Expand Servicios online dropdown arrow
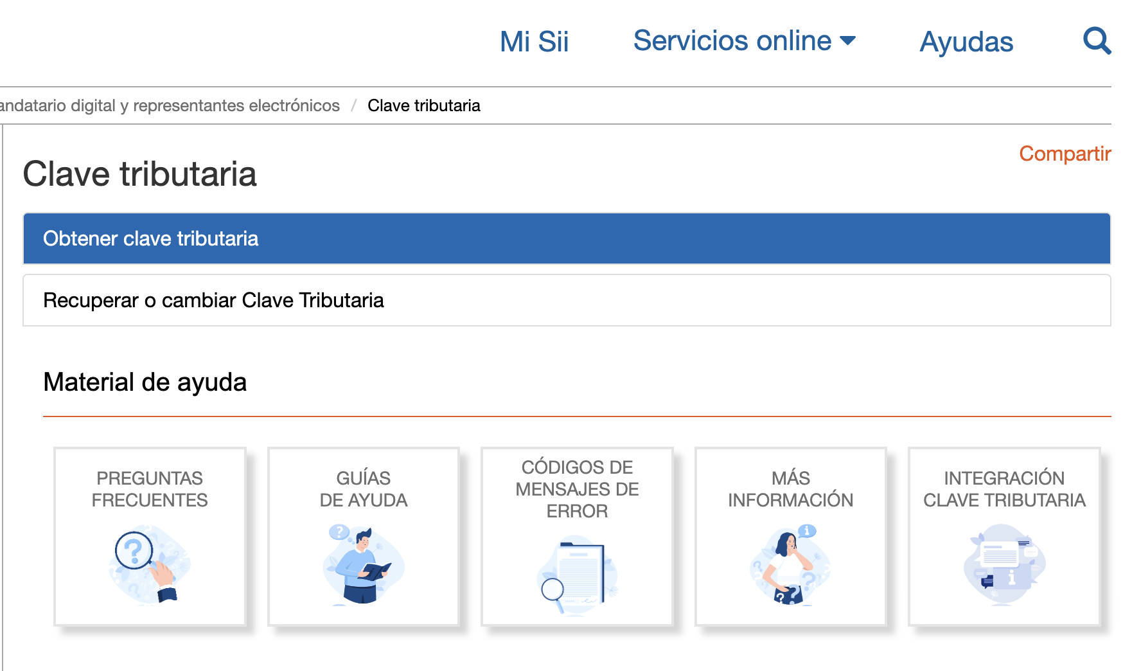This screenshot has width=1132, height=671. (848, 41)
